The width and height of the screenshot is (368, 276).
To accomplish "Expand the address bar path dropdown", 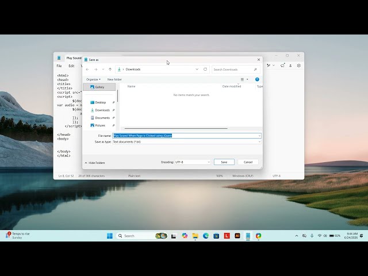I will point(197,69).
